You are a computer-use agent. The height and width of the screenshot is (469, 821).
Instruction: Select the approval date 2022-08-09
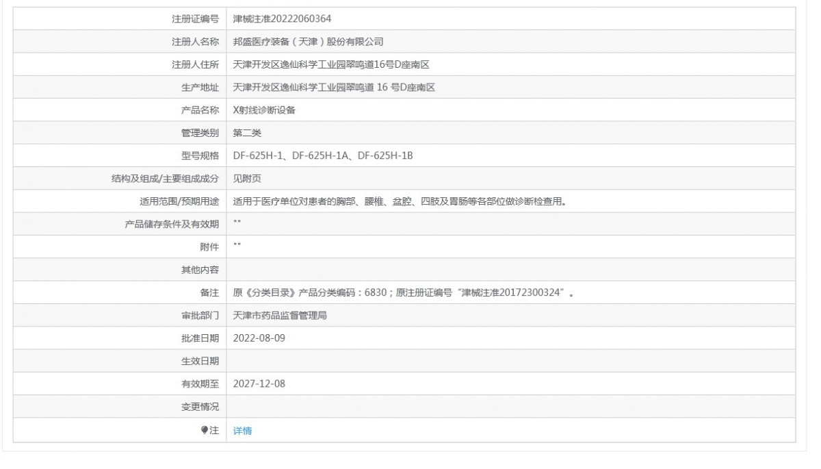[259, 338]
